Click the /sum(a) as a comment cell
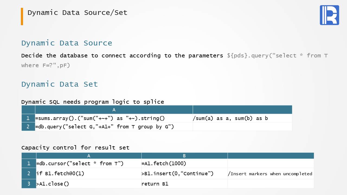The width and height of the screenshot is (347, 195). (230, 118)
